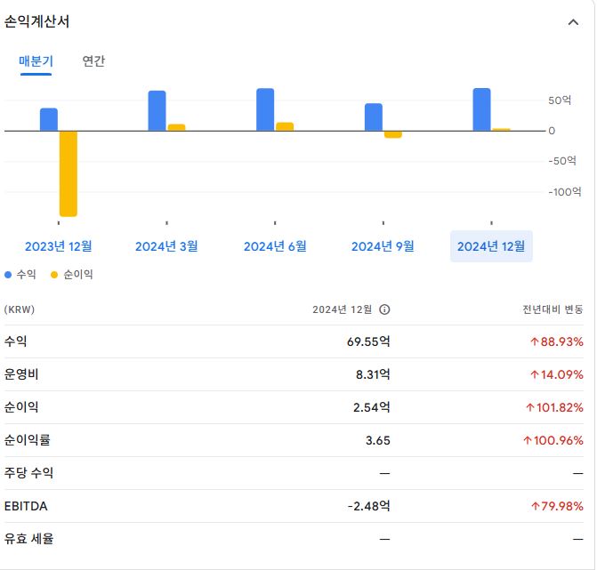Click the 유효 세율 row label
Screen dimensions: 597x570
[x=28, y=539]
